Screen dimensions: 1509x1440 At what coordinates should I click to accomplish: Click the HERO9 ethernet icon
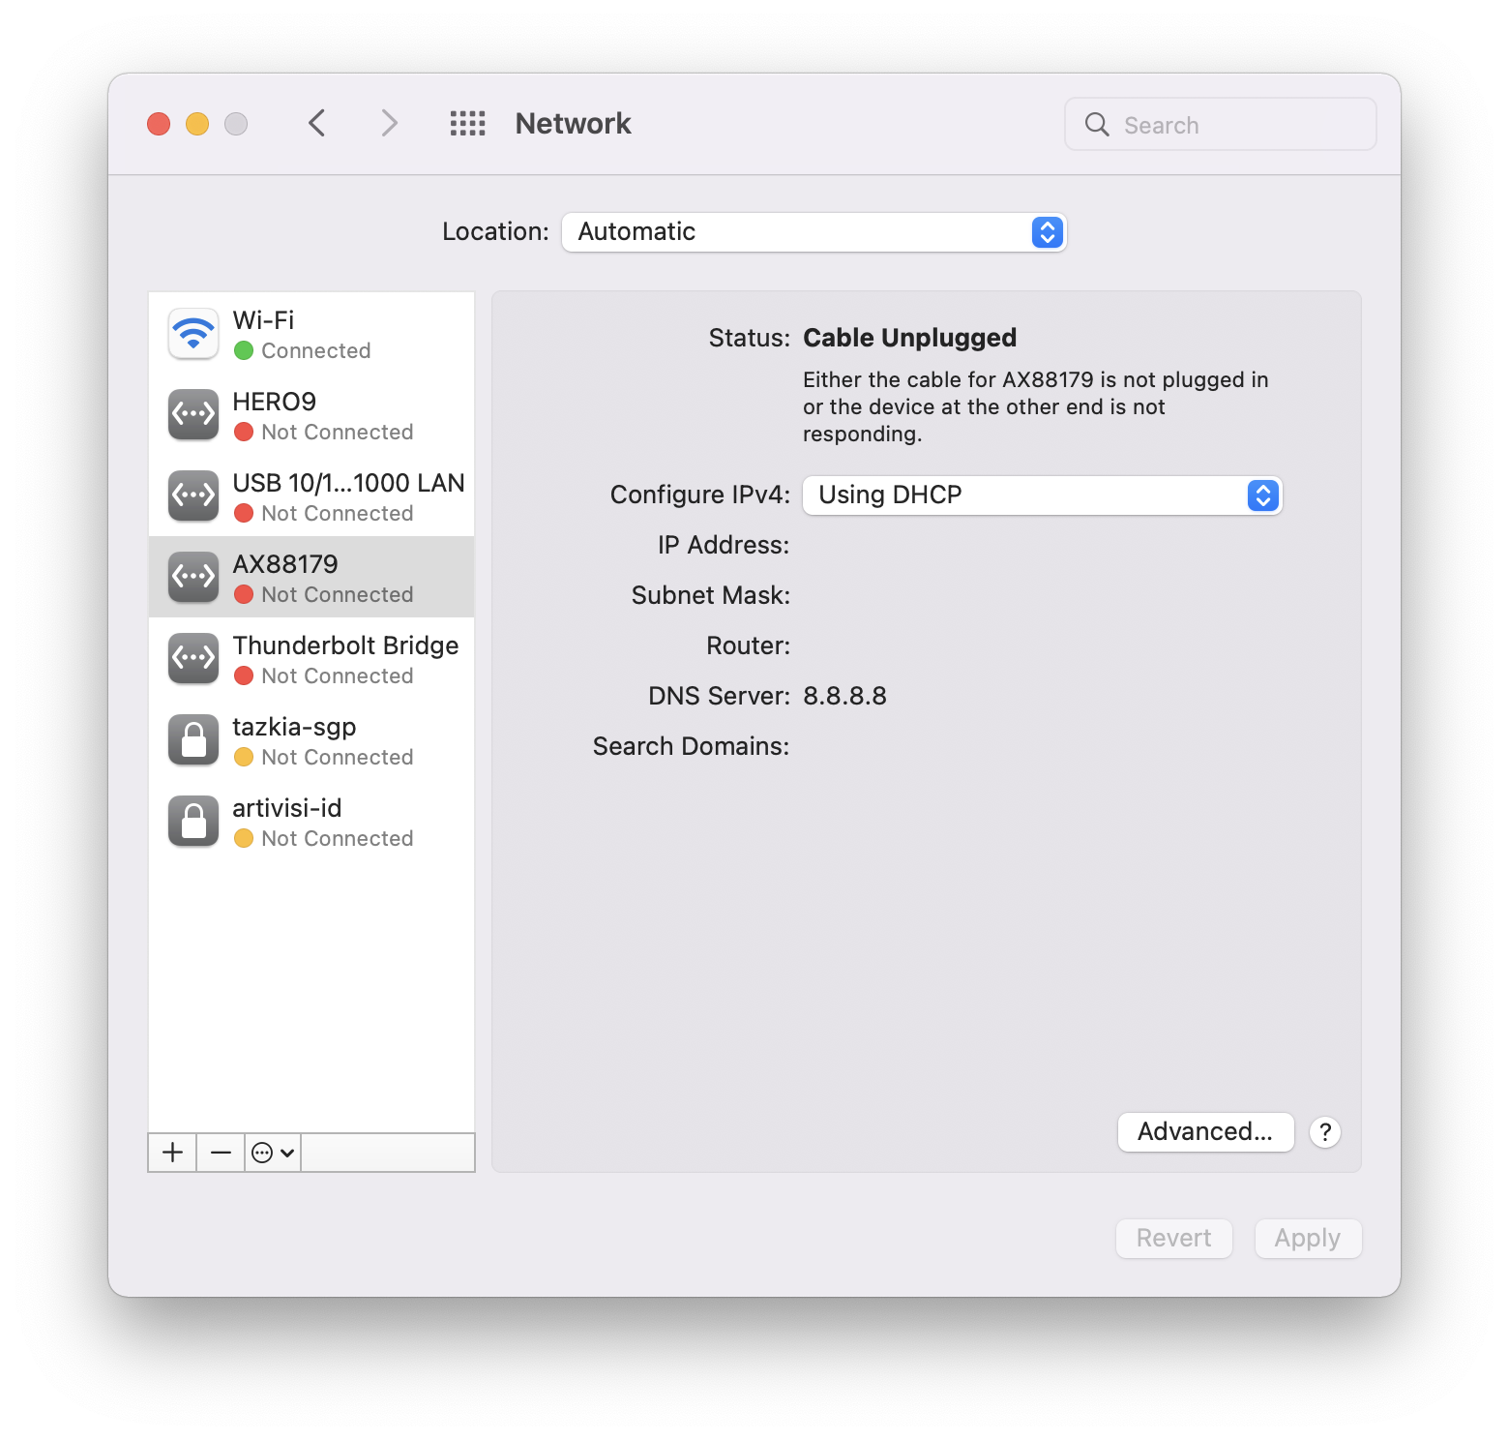point(193,415)
